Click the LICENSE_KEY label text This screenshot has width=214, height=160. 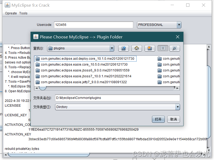tap(16, 115)
